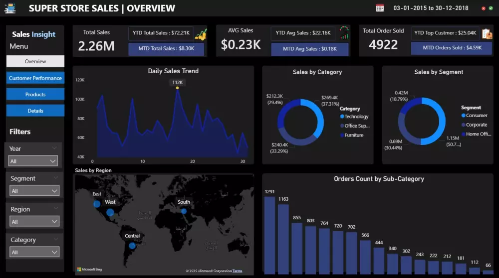This screenshot has height=278, width=499.
Task: Click the 1291 orders bar
Action: (x=269, y=235)
